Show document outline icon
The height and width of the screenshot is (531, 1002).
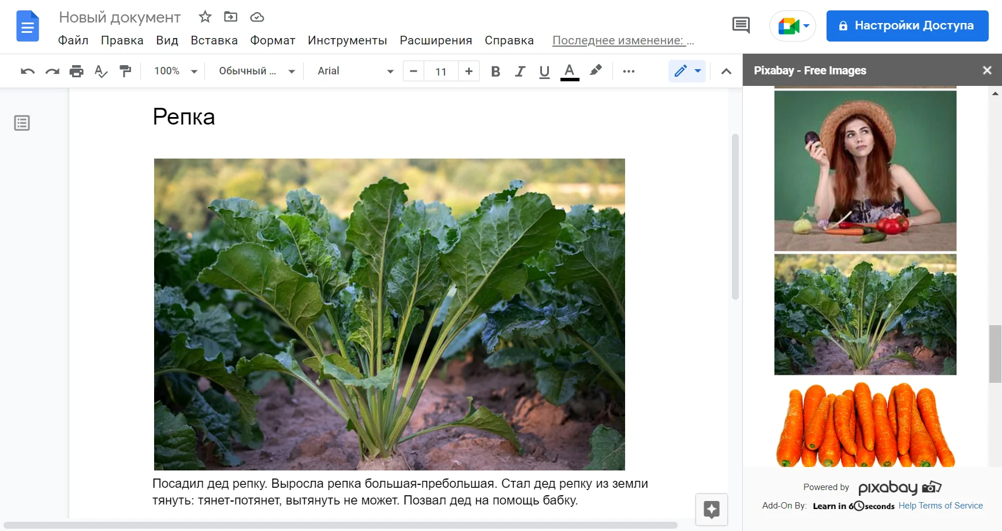(22, 123)
